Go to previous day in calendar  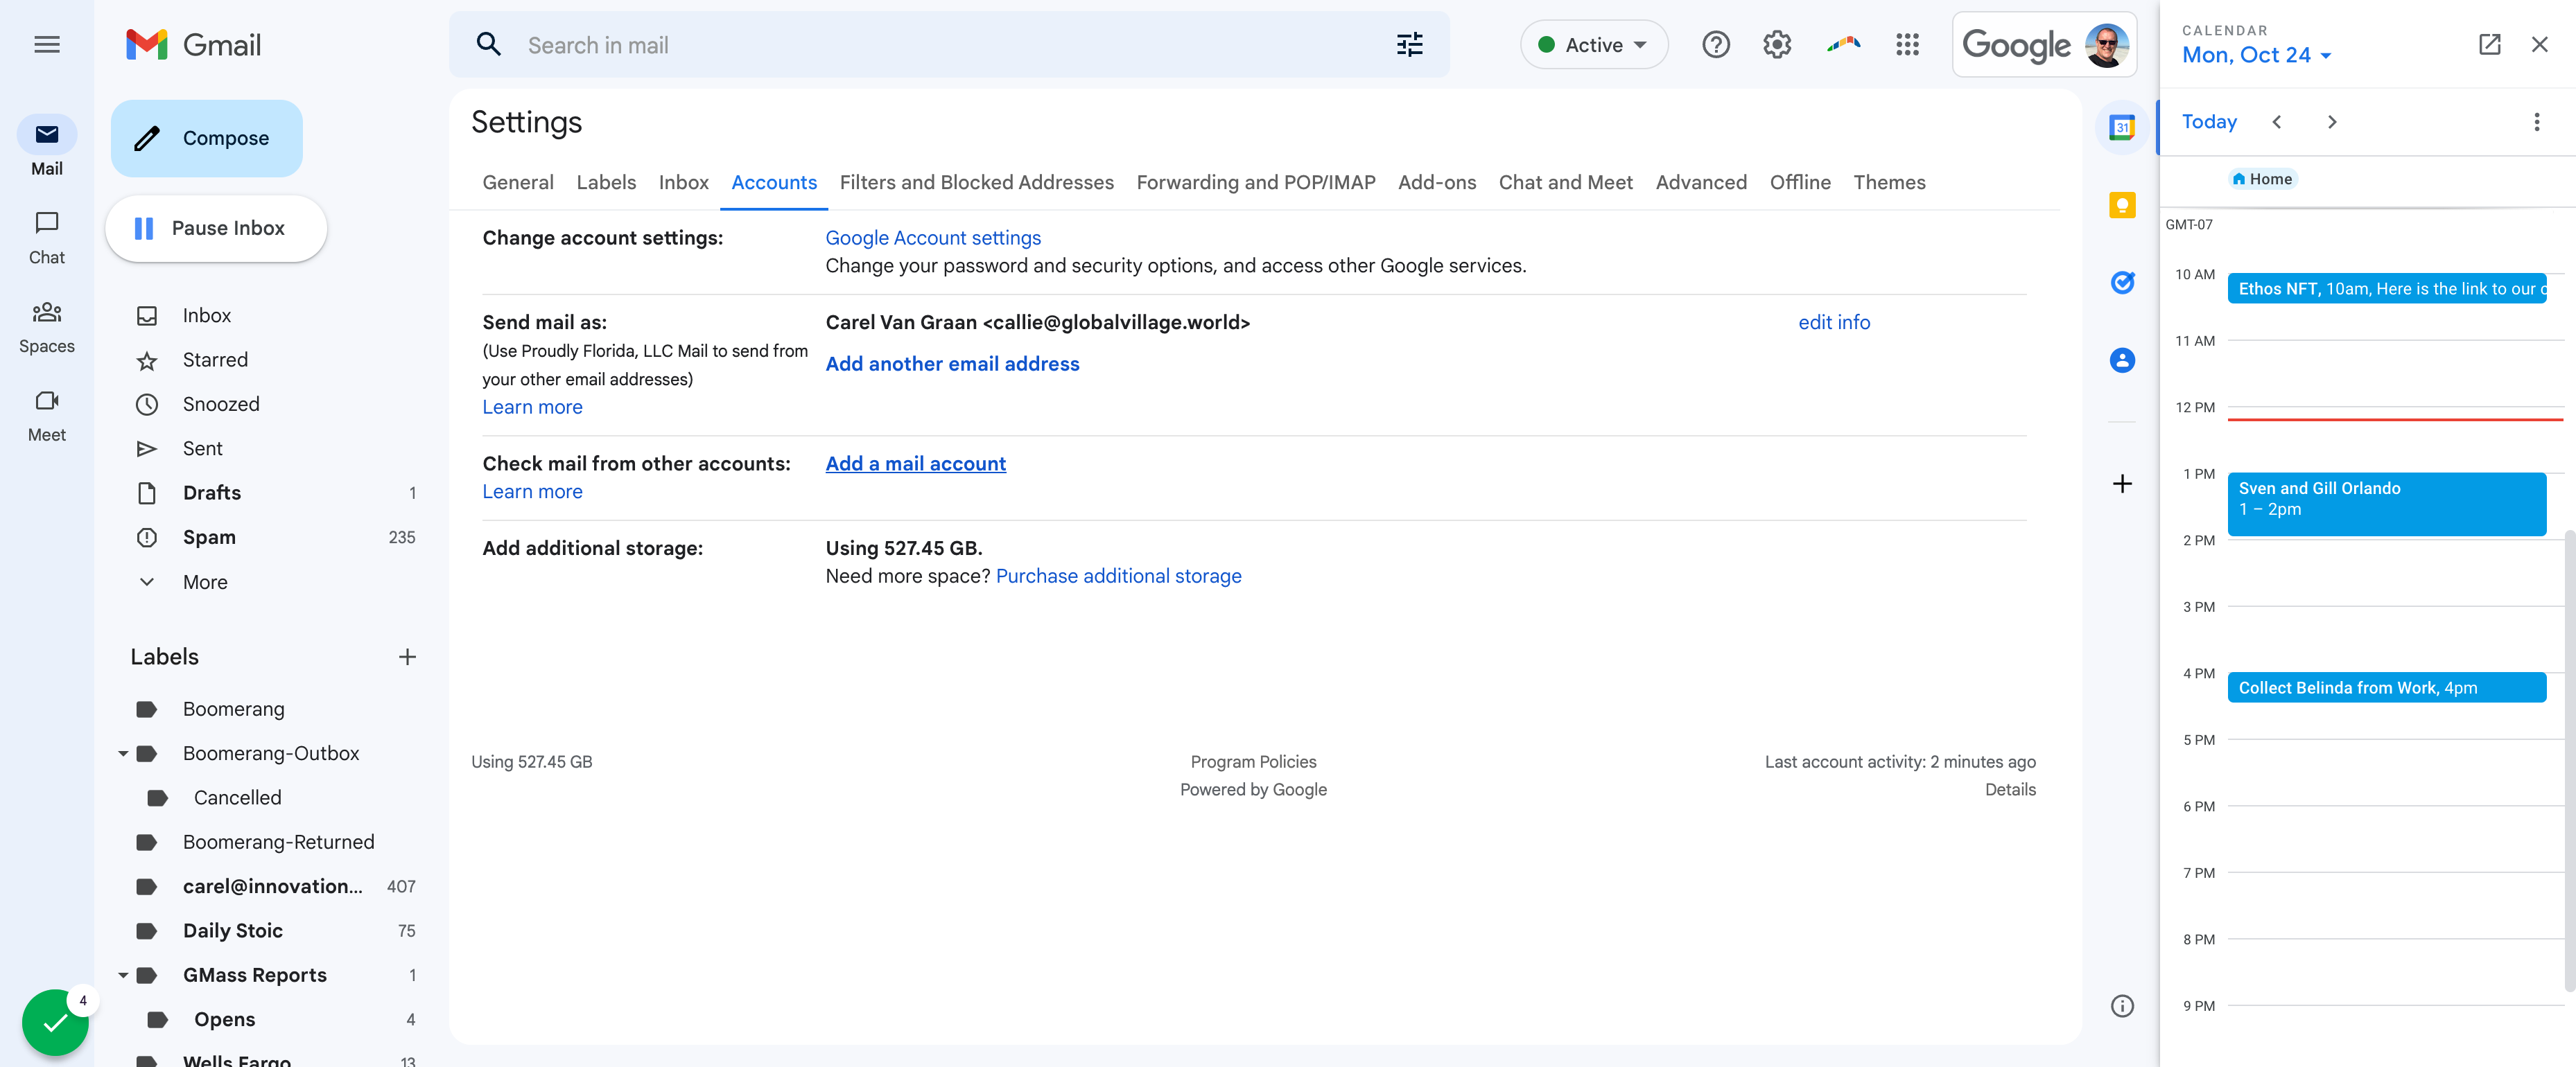pos(2276,122)
